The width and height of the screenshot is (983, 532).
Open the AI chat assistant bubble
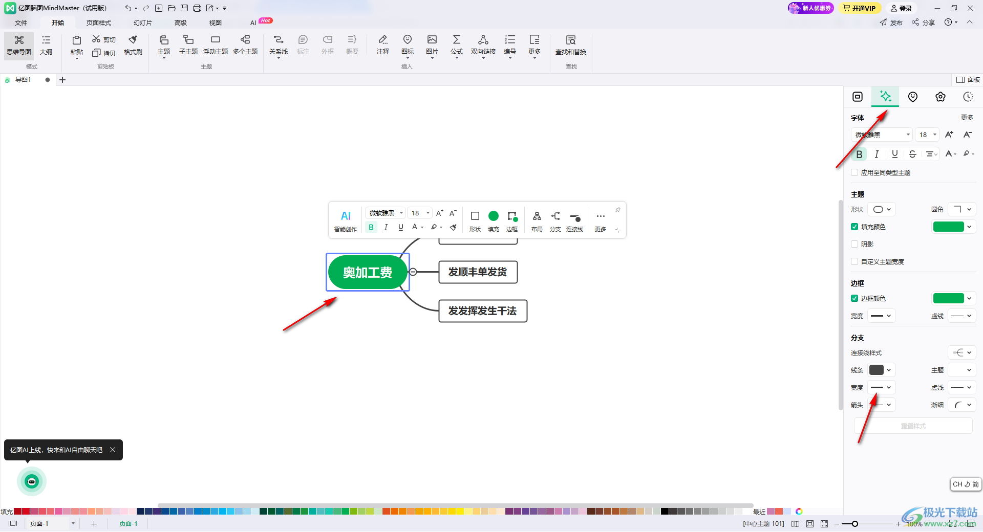coord(32,481)
